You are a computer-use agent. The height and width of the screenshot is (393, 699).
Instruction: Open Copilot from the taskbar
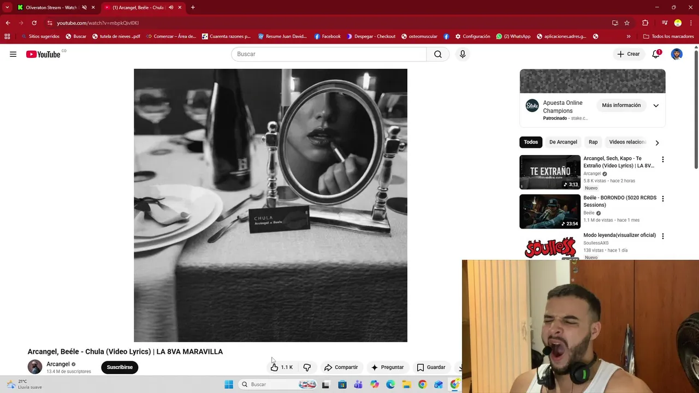[375, 384]
